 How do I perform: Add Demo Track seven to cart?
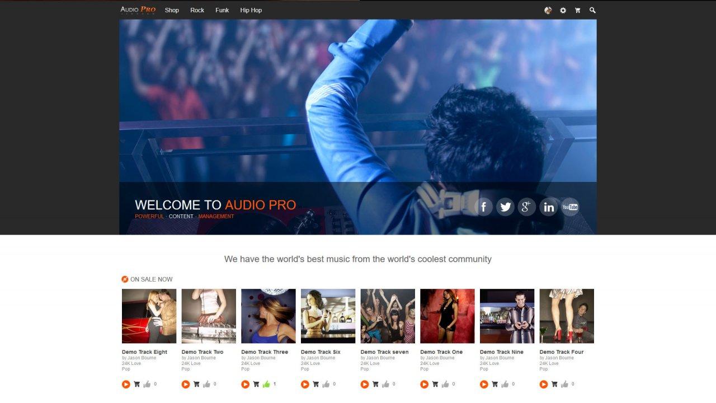(x=375, y=384)
